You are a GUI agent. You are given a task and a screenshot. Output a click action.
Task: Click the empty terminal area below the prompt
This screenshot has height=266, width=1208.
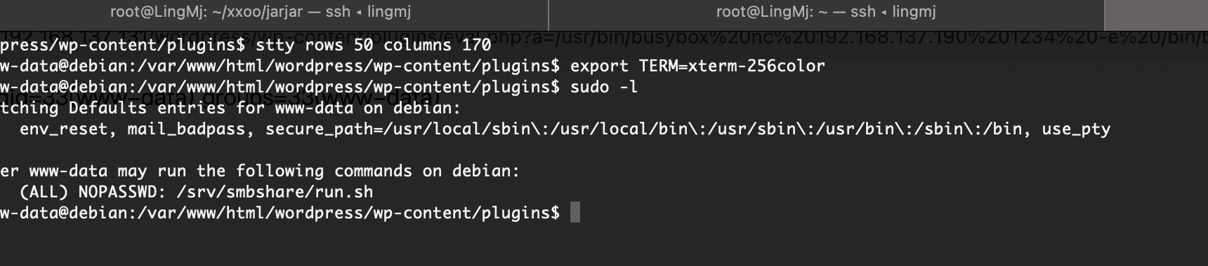(x=604, y=245)
